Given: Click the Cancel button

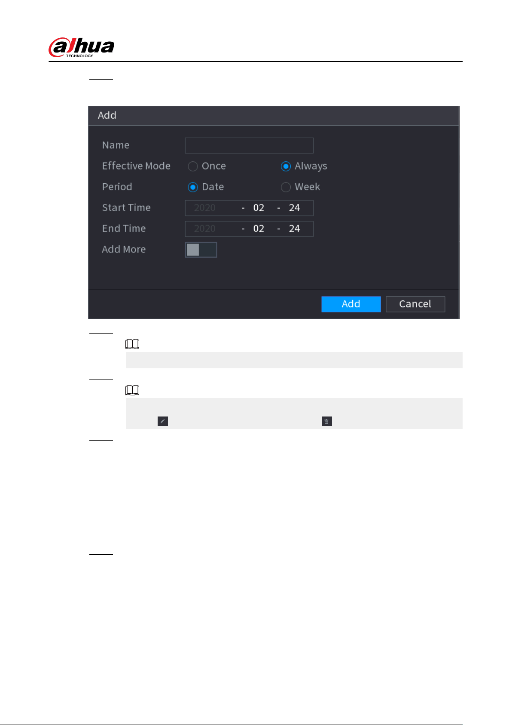Looking at the screenshot, I should (x=415, y=304).
